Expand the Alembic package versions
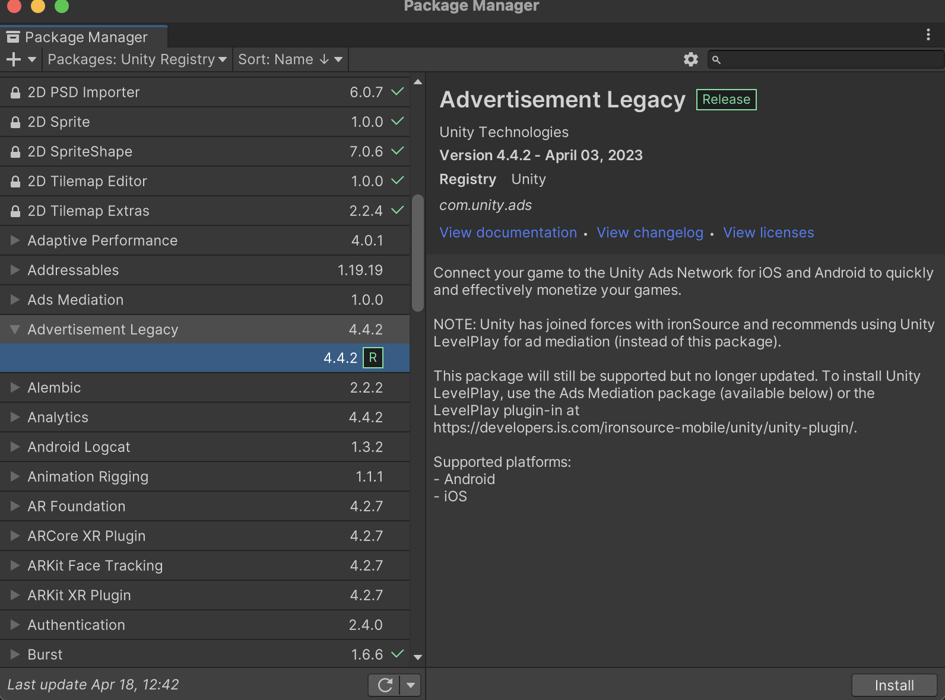 [15, 387]
